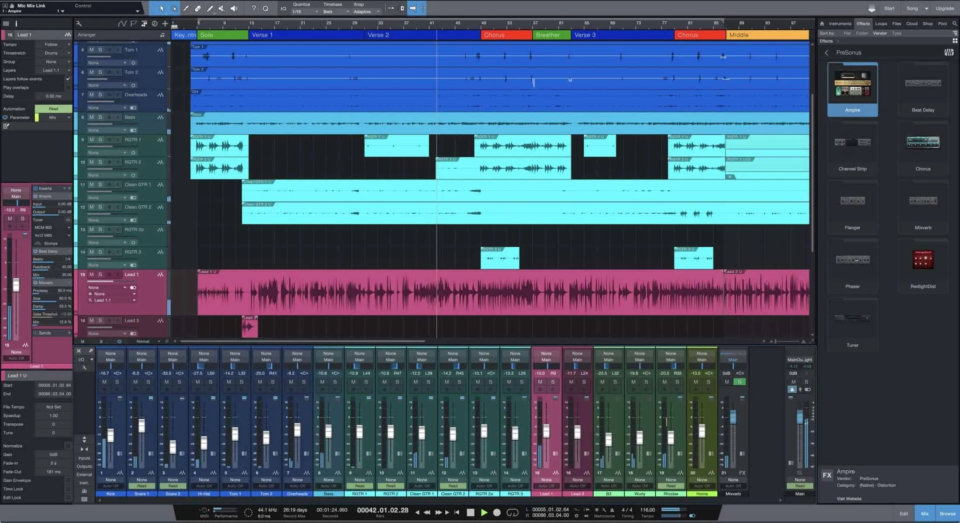Select the Arrow tool in the toolbar
960x523 pixels.
(x=162, y=8)
